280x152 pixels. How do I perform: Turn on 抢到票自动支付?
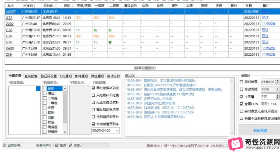93,117
